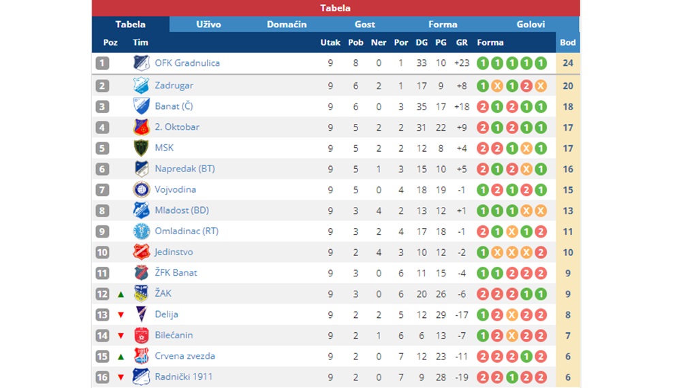Screen dimensions: 681x388
Task: Click the Jedinstvo red club logo
Action: coord(141,252)
